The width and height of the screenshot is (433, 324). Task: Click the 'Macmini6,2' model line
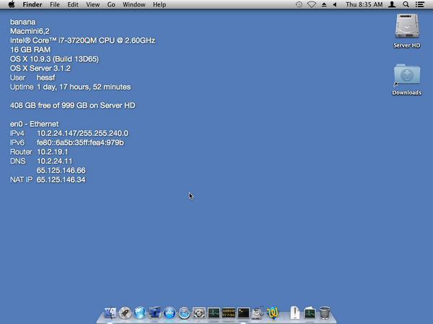tap(30, 31)
